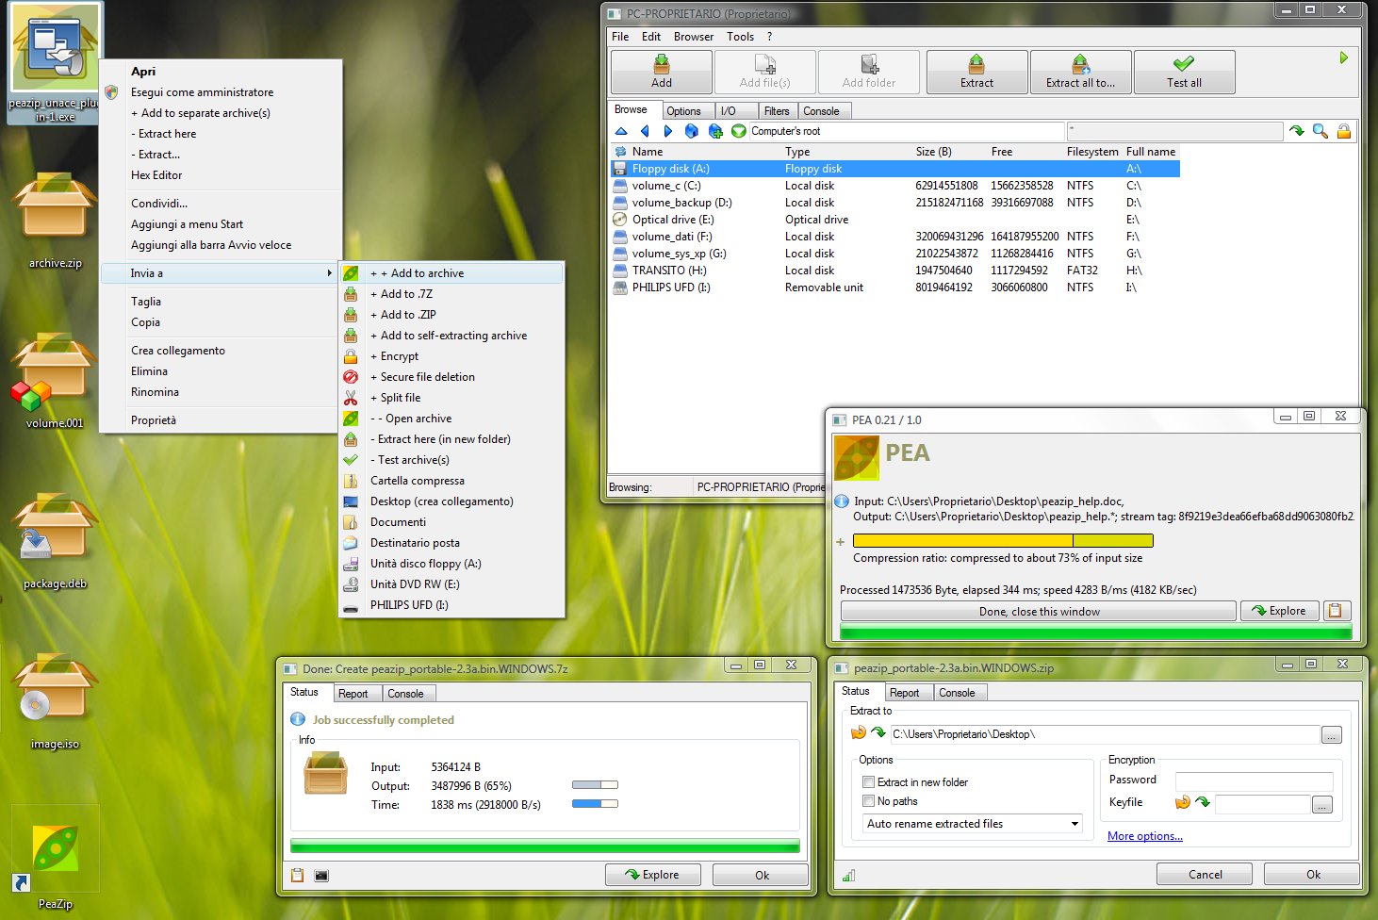1378x920 pixels.
Task: Click the Computer's root address field
Action: tap(907, 131)
